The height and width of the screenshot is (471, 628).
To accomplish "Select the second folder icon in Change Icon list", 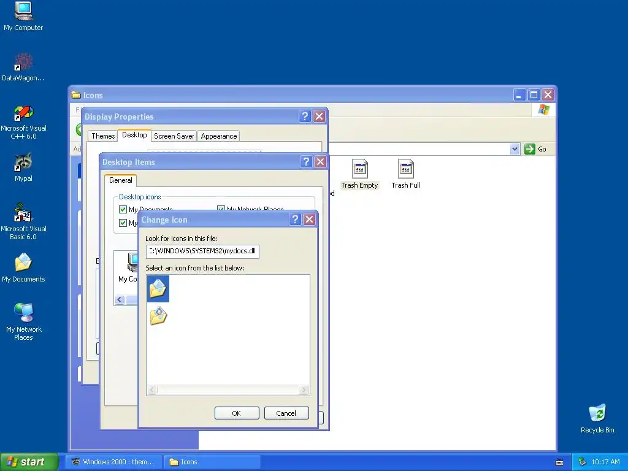I will pyautogui.click(x=158, y=316).
